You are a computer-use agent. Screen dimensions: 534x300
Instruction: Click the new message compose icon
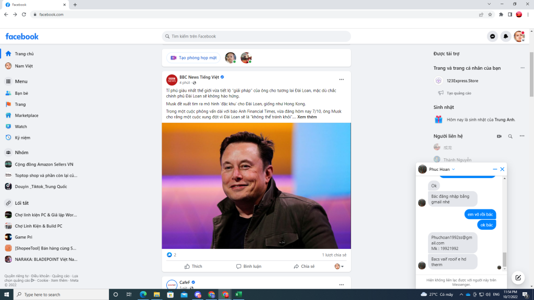(x=517, y=277)
